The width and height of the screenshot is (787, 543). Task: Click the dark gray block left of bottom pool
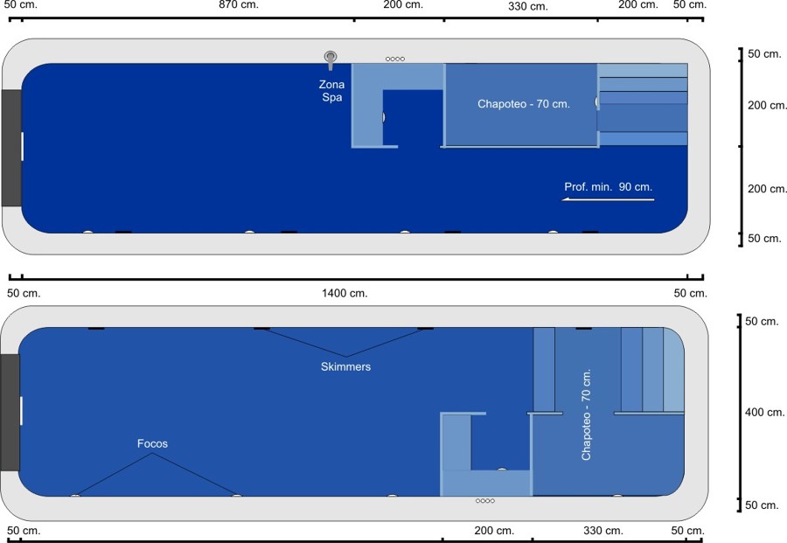coord(10,413)
